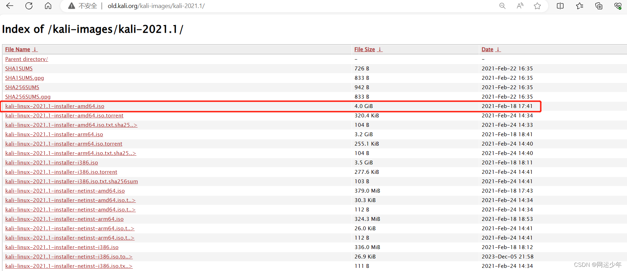Download installer-netinst-arm64.iso
The width and height of the screenshot is (627, 271).
click(x=64, y=219)
